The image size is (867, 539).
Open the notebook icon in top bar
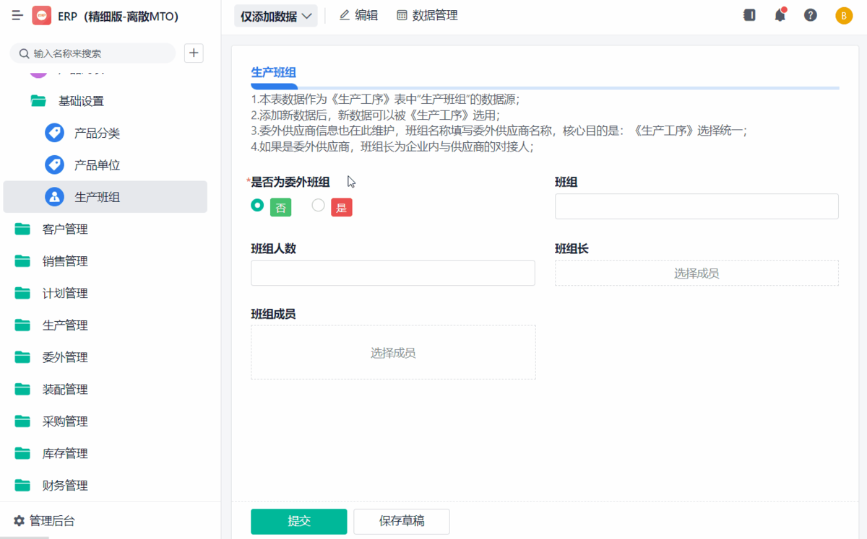(x=749, y=15)
